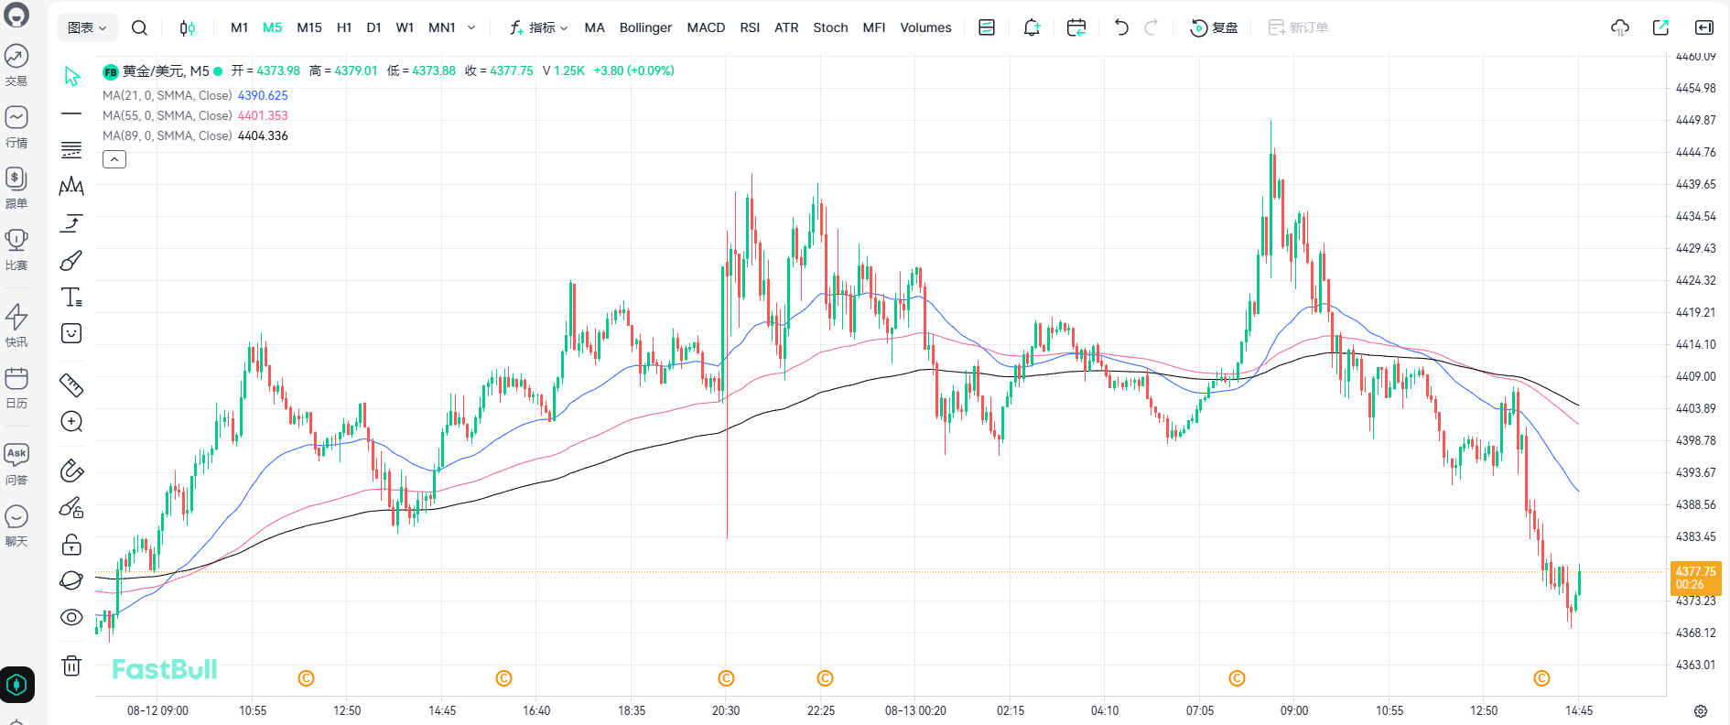Open the economic calendar events icon

point(1076,27)
